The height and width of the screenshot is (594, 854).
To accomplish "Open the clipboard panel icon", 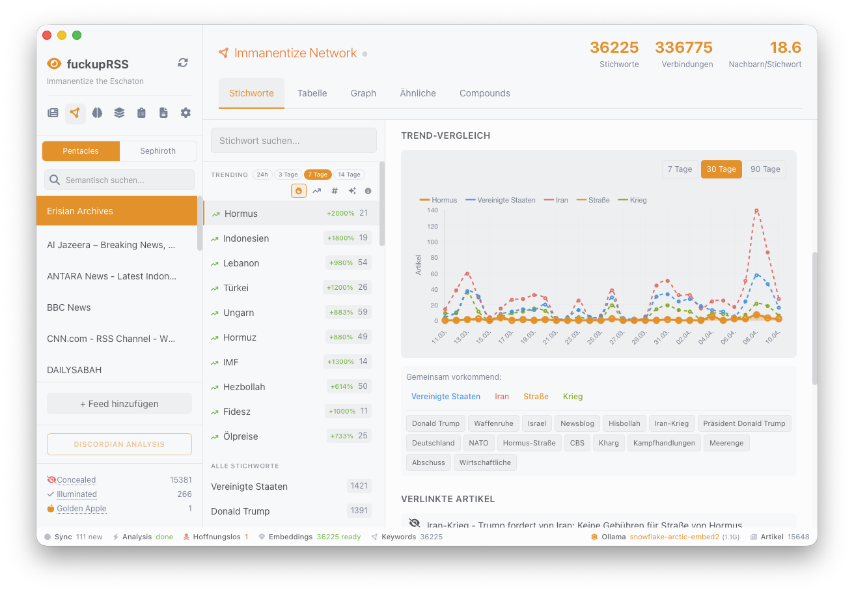I will tap(141, 113).
